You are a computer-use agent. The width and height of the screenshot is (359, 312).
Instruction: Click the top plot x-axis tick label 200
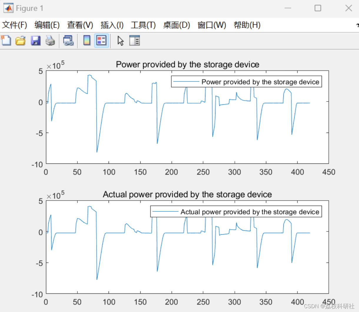click(x=172, y=172)
